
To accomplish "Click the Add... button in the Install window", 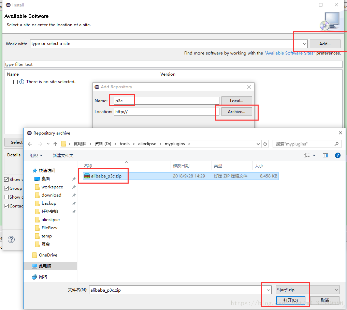I will (325, 44).
